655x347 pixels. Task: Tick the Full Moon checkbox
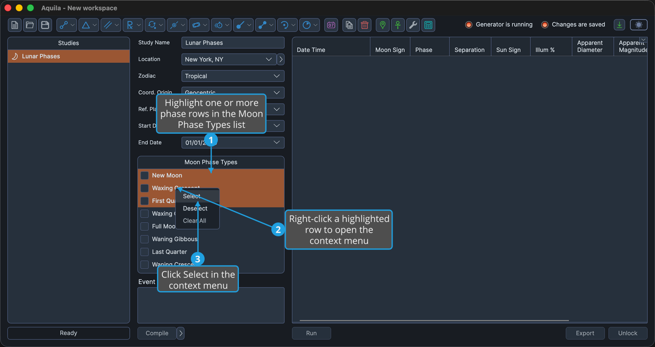(x=145, y=226)
